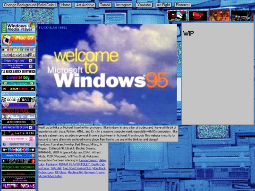255x191 pixels.
Task: Click the purple Lovesick Cannibal blinkie
Action: tap(18, 105)
